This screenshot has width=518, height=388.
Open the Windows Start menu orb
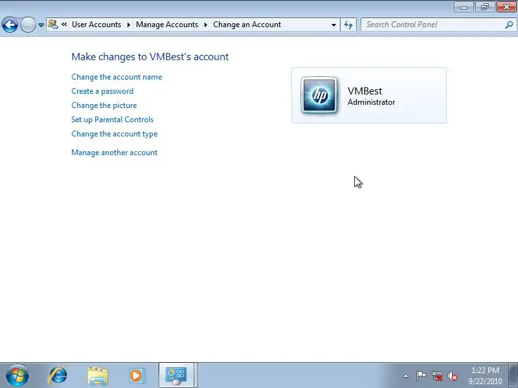pyautogui.click(x=17, y=376)
